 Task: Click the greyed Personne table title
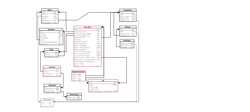click(47, 100)
